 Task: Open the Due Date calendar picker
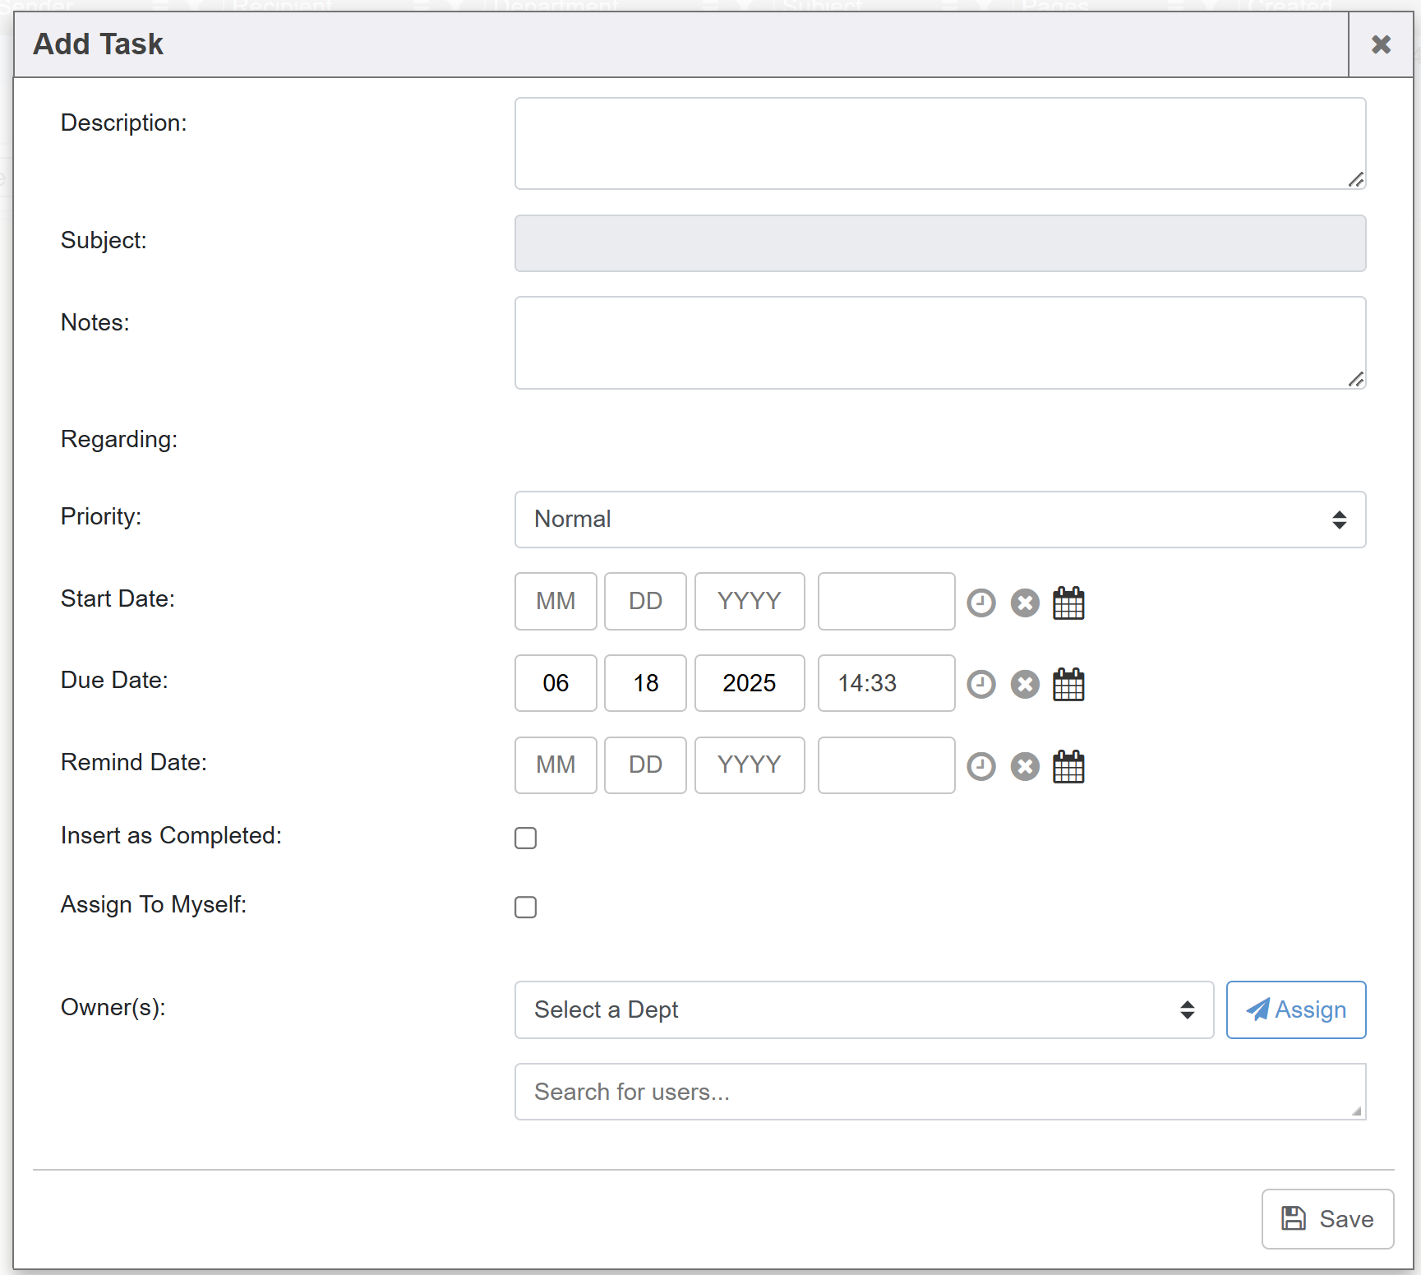1068,684
